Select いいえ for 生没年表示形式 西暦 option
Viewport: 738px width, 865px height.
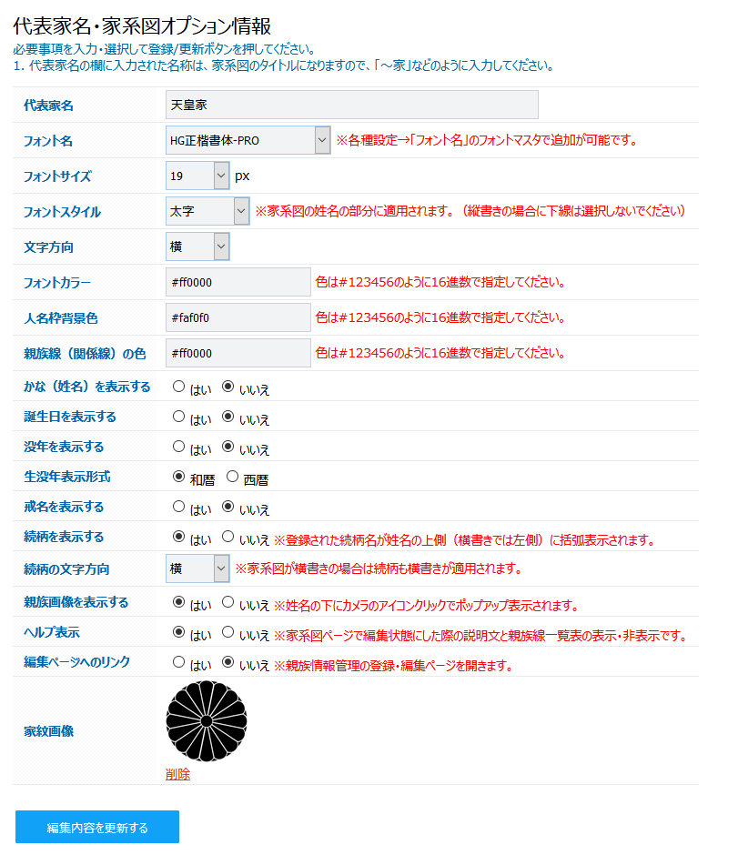pyautogui.click(x=235, y=477)
